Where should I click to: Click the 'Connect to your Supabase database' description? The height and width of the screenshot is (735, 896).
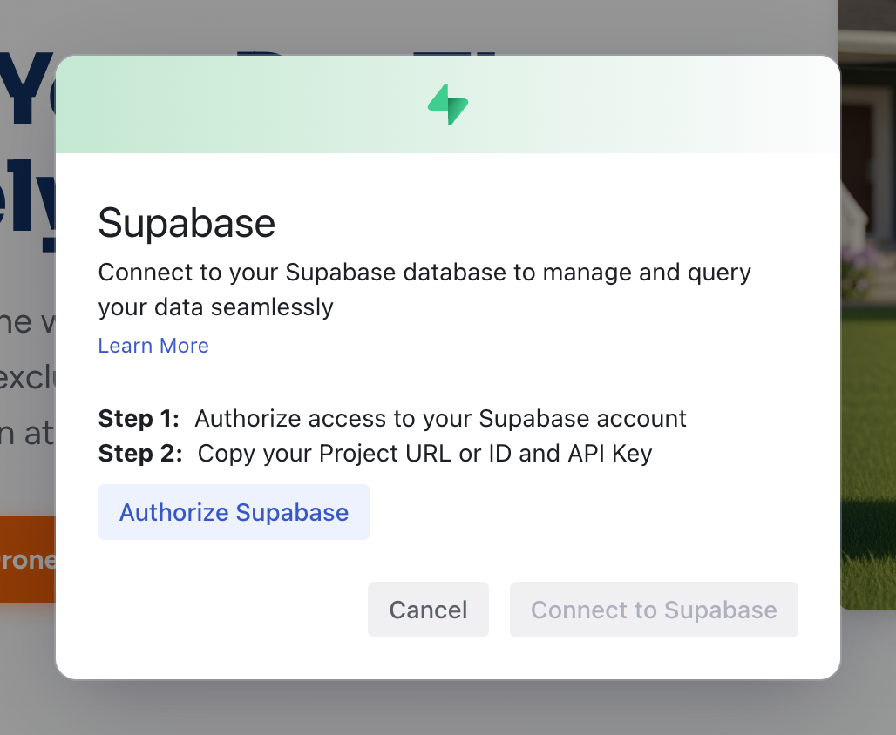coord(424,273)
